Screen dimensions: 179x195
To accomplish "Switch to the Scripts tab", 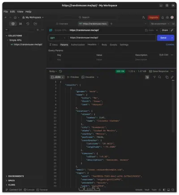I will 113,45.
